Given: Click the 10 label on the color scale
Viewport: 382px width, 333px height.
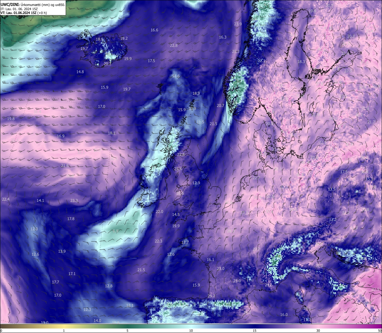Looking at the screenshot, I should (191, 331).
